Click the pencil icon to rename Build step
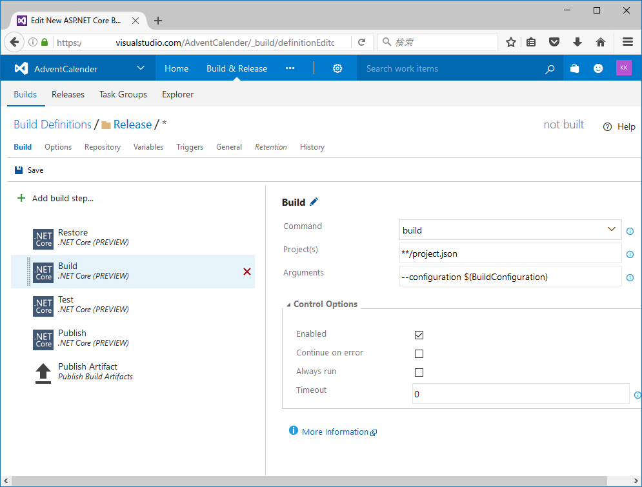 314,202
